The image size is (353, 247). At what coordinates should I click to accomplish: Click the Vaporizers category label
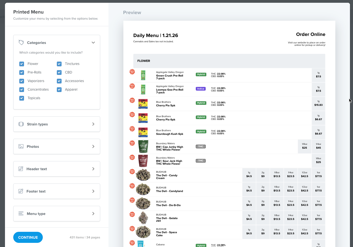point(36,81)
